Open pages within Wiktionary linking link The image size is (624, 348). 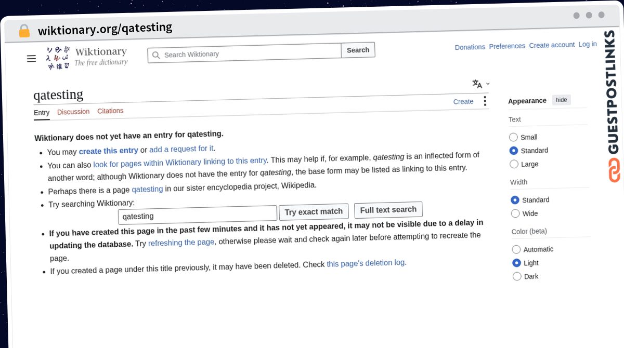[x=180, y=162]
